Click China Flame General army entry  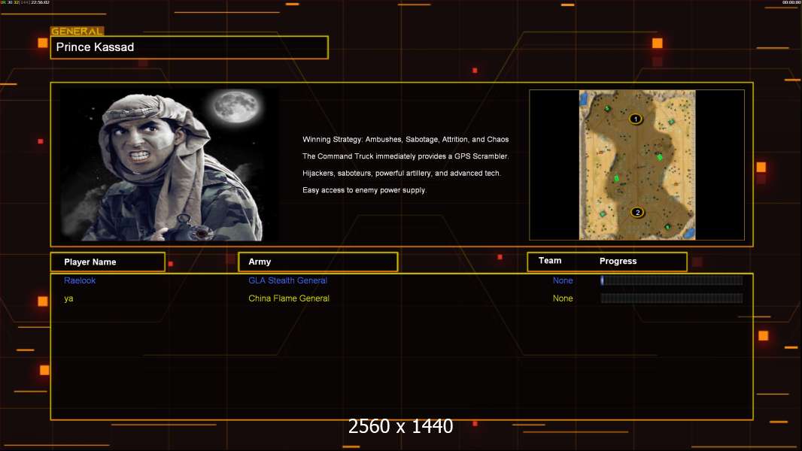(x=289, y=298)
